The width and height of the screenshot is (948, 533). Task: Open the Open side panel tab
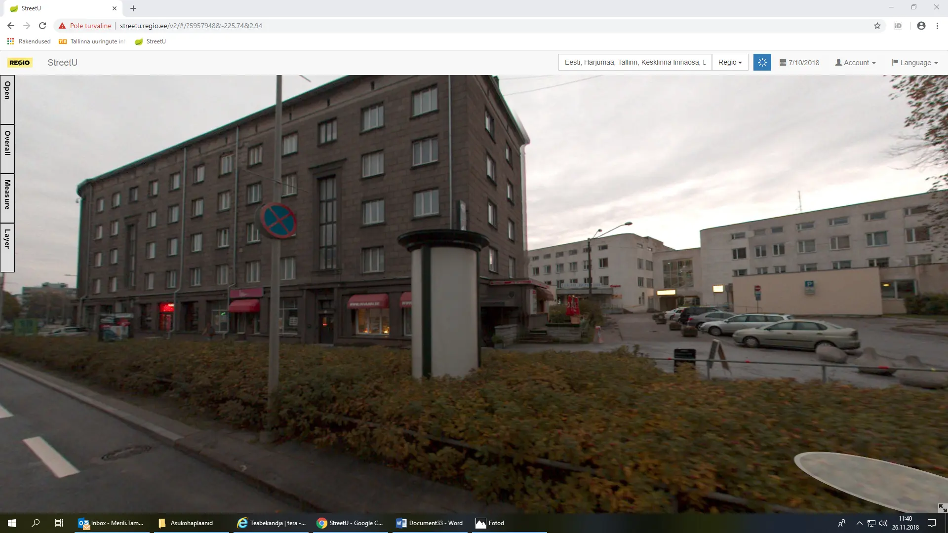coord(7,99)
